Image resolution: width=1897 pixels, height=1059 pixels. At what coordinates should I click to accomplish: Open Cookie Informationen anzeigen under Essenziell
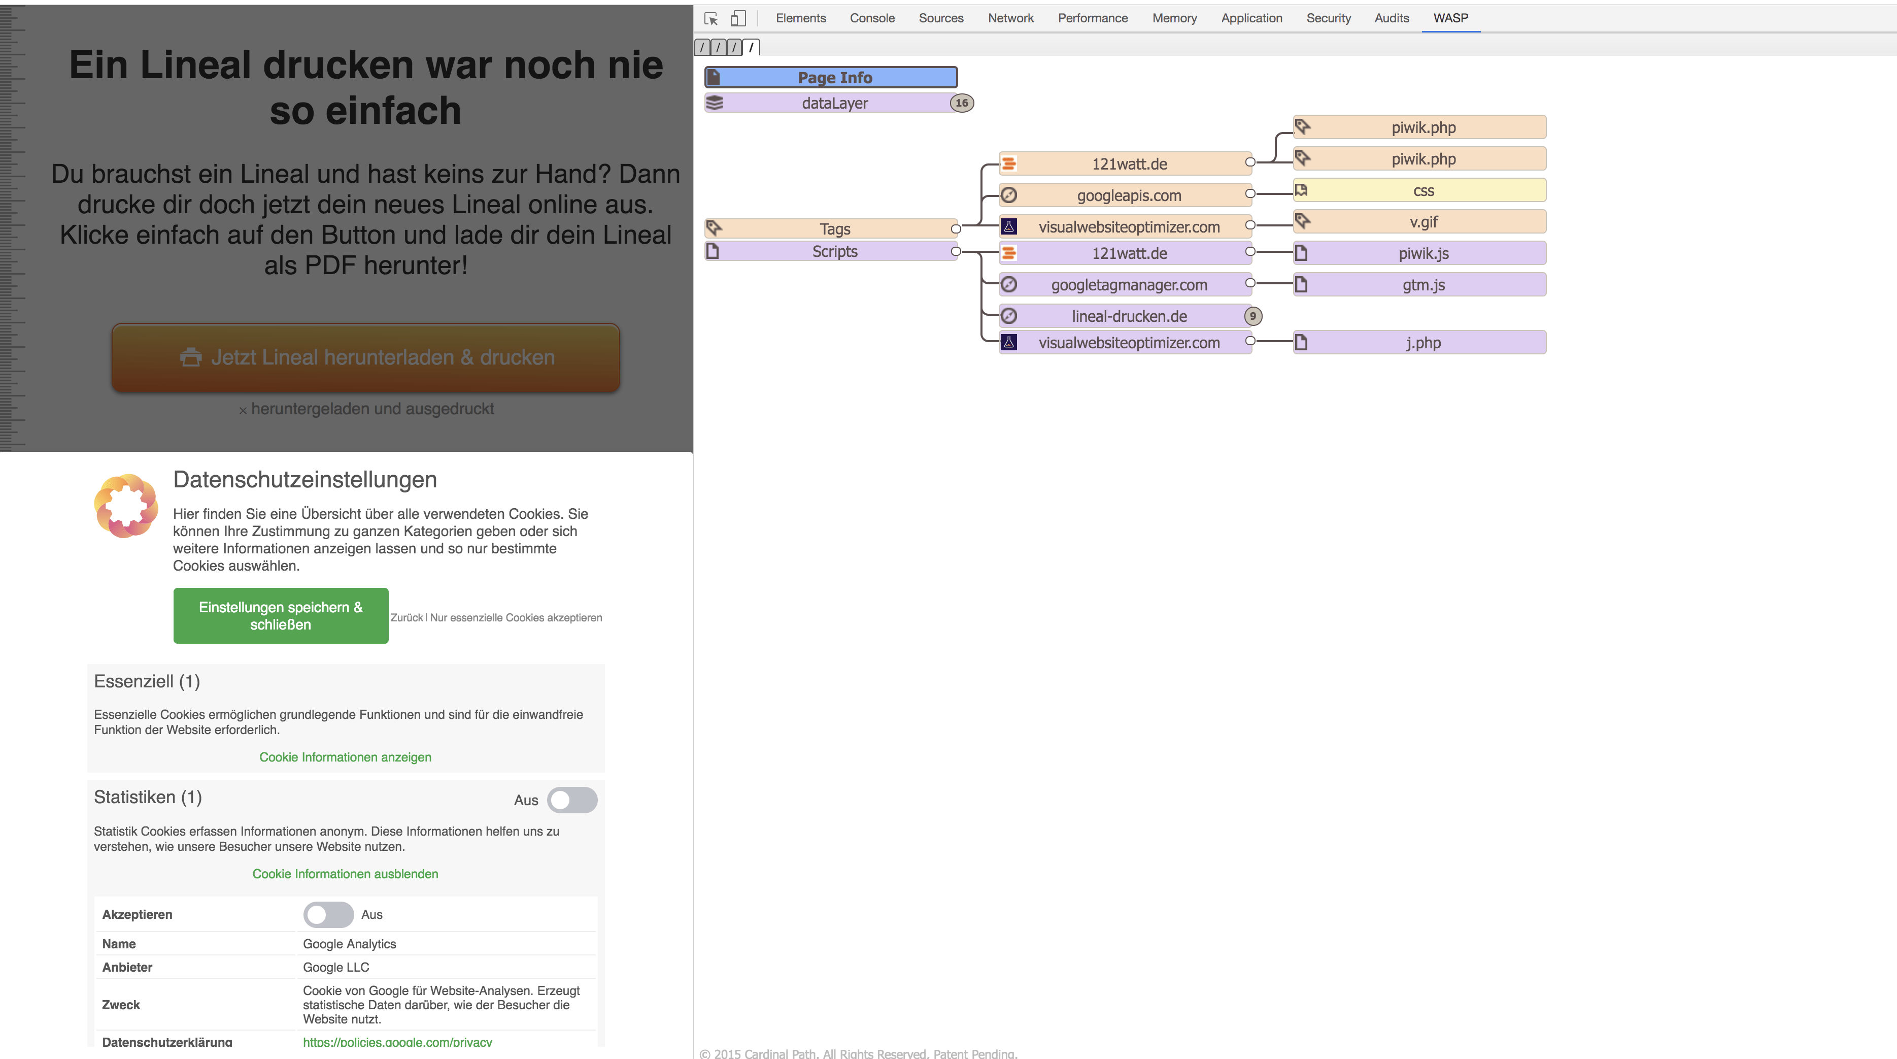click(345, 757)
